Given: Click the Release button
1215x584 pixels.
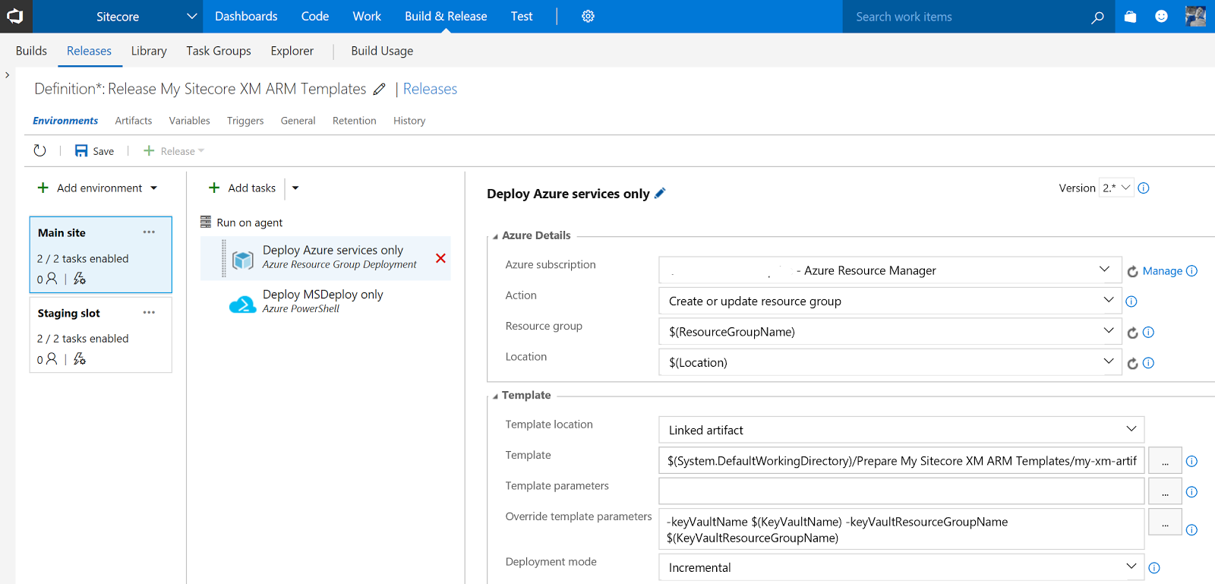Looking at the screenshot, I should pos(174,151).
